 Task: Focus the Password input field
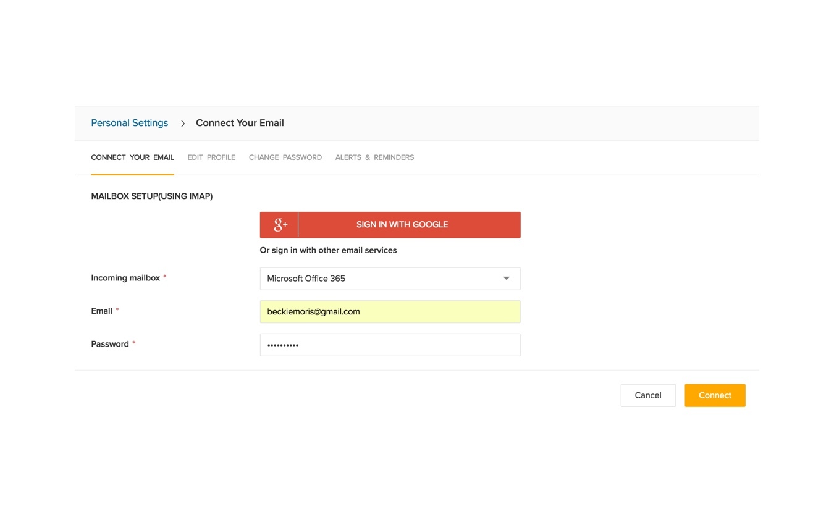point(389,345)
